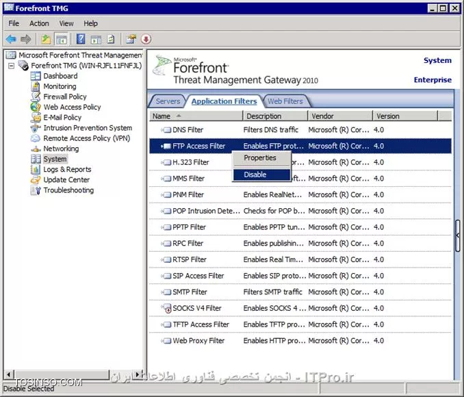
Task: Choose Disable from the context menu
Action: coord(262,175)
